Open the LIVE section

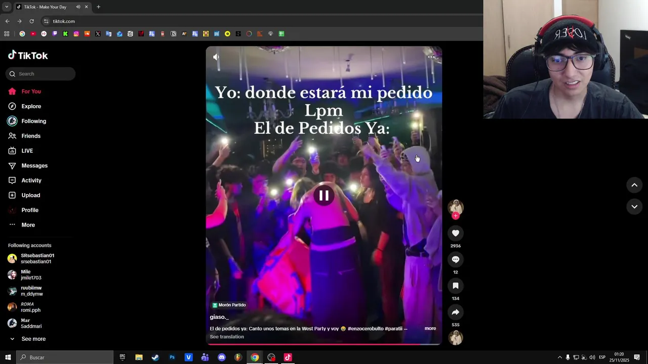pyautogui.click(x=27, y=151)
